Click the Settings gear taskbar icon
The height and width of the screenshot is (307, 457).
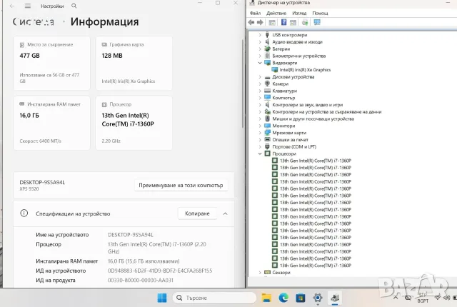(318, 298)
